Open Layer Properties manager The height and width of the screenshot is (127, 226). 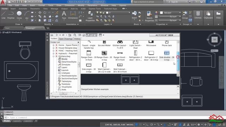click(90, 16)
